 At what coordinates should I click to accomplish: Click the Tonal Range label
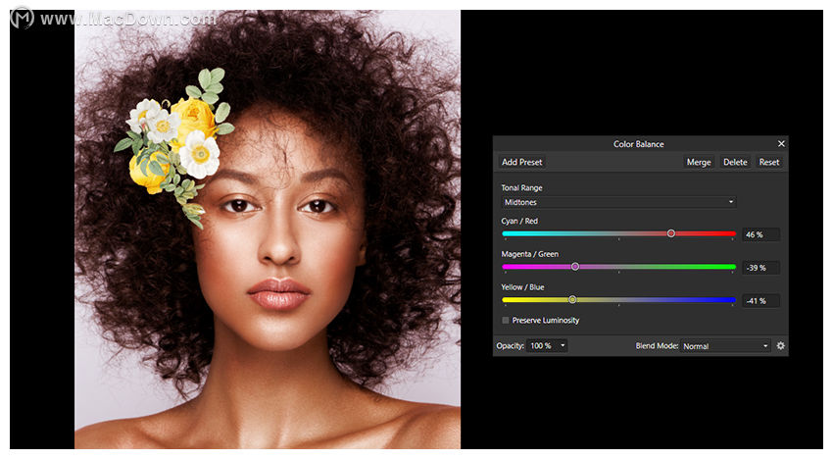tap(521, 187)
